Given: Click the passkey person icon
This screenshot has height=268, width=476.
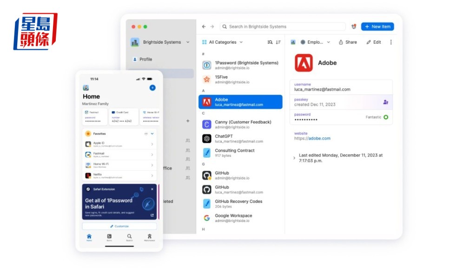Looking at the screenshot, I should click(385, 102).
